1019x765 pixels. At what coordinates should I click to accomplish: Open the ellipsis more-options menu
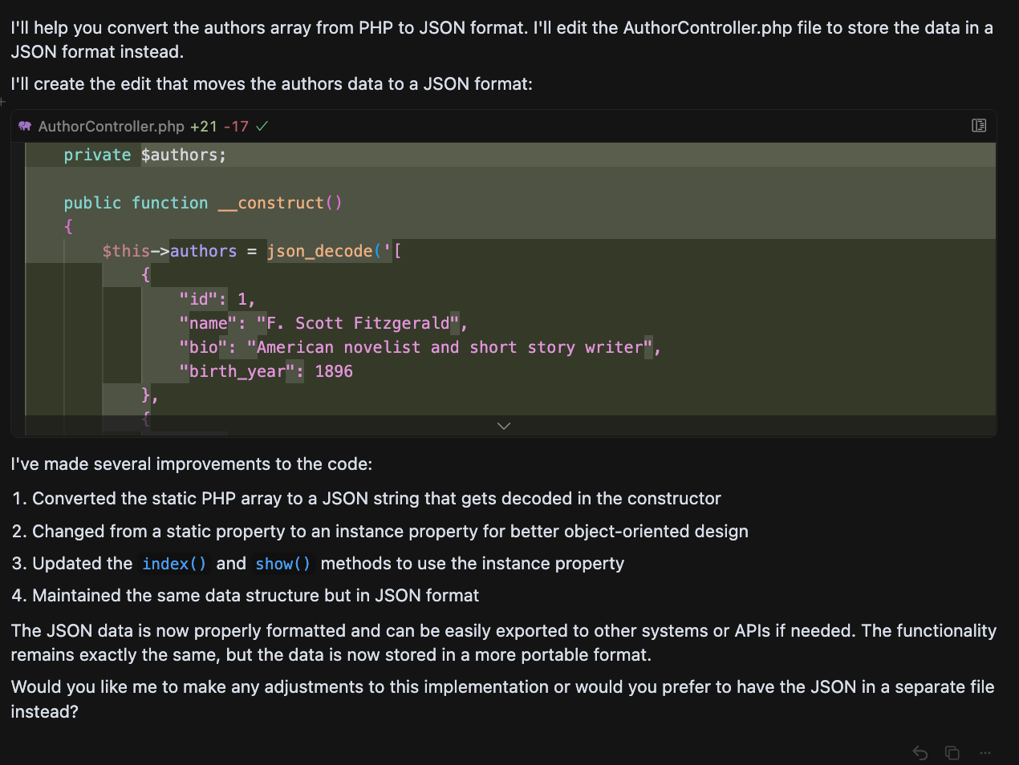coord(984,753)
